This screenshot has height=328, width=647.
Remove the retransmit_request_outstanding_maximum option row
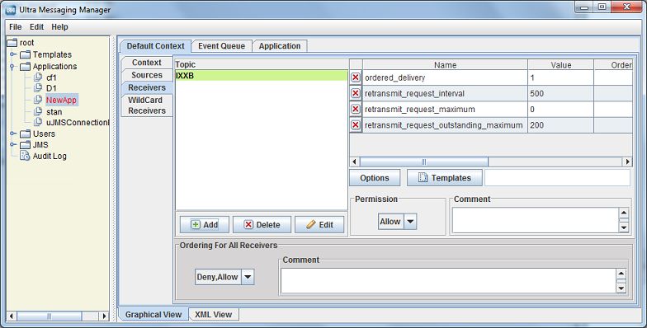click(x=355, y=125)
